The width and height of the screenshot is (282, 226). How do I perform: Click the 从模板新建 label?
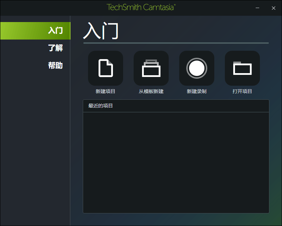(151, 91)
